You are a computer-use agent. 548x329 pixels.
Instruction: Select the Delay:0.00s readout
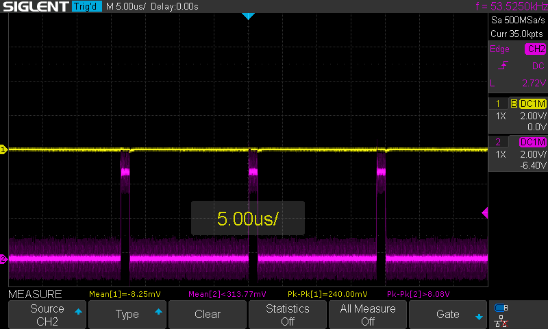point(175,6)
